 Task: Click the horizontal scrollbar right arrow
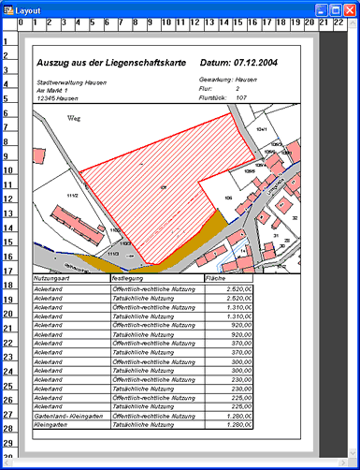click(343, 463)
